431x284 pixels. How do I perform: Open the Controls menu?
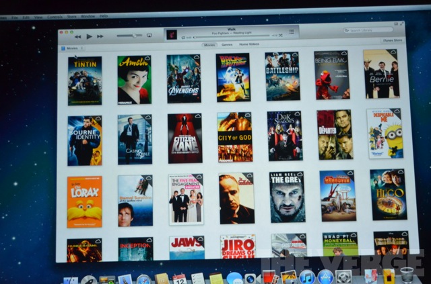(55, 16)
